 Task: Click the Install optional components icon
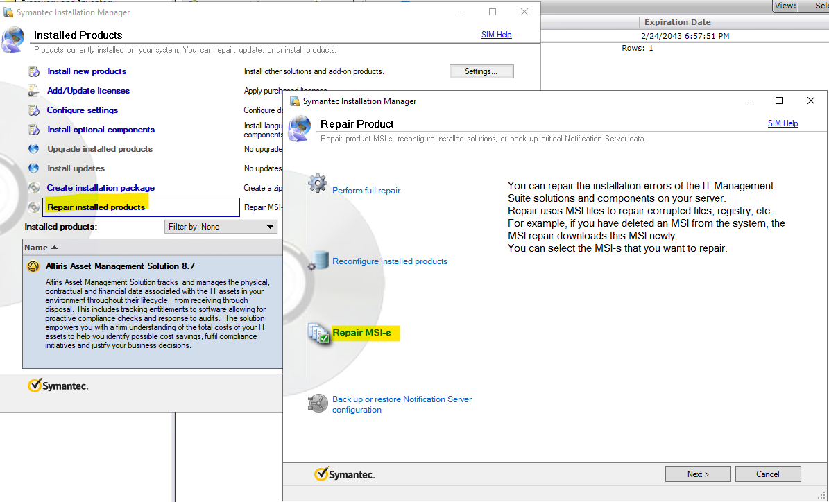[x=34, y=130]
